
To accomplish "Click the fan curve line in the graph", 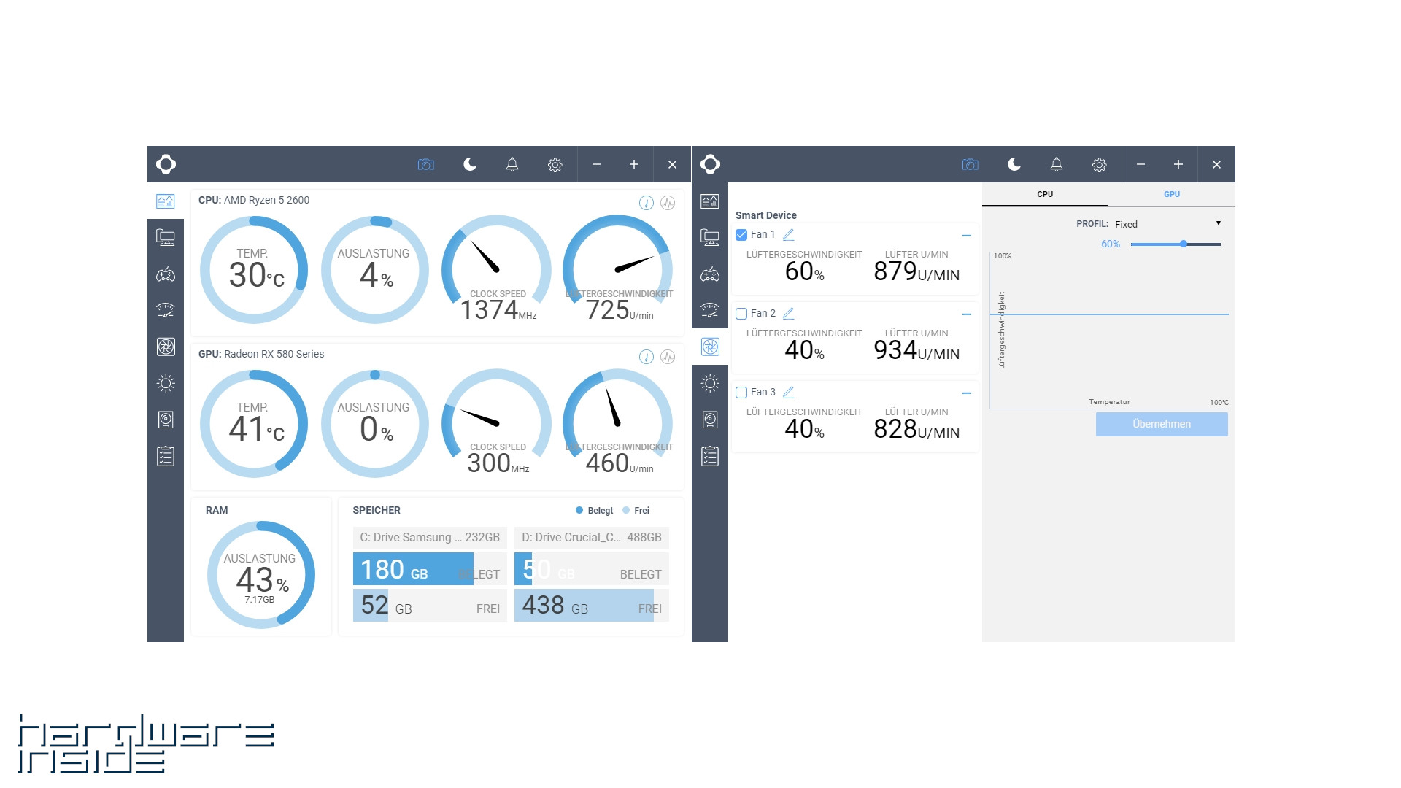I will 1109,314.
